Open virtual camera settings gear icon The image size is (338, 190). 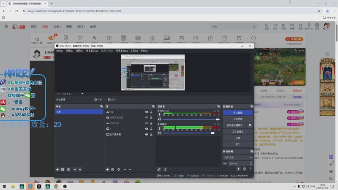click(250, 125)
